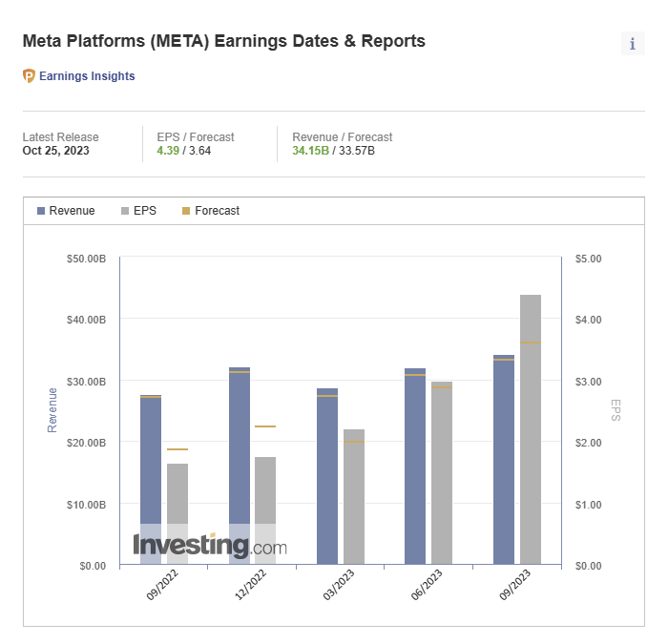Click the 09/2022 x-axis label

(x=162, y=584)
